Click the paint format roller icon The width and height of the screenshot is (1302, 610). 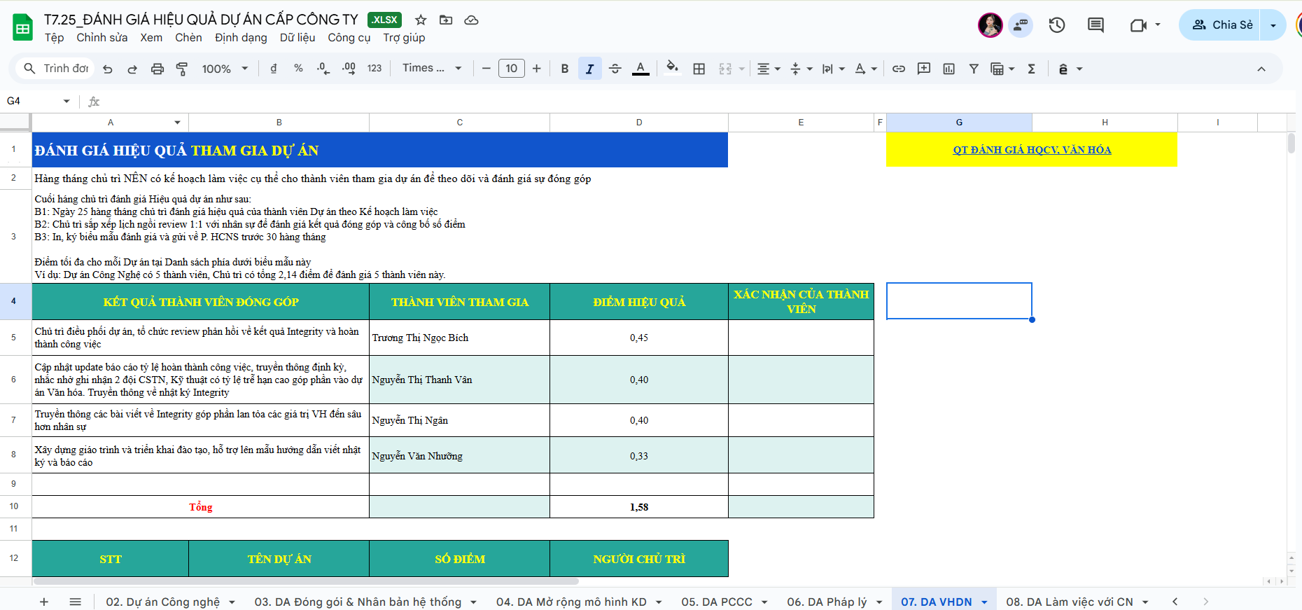(182, 69)
